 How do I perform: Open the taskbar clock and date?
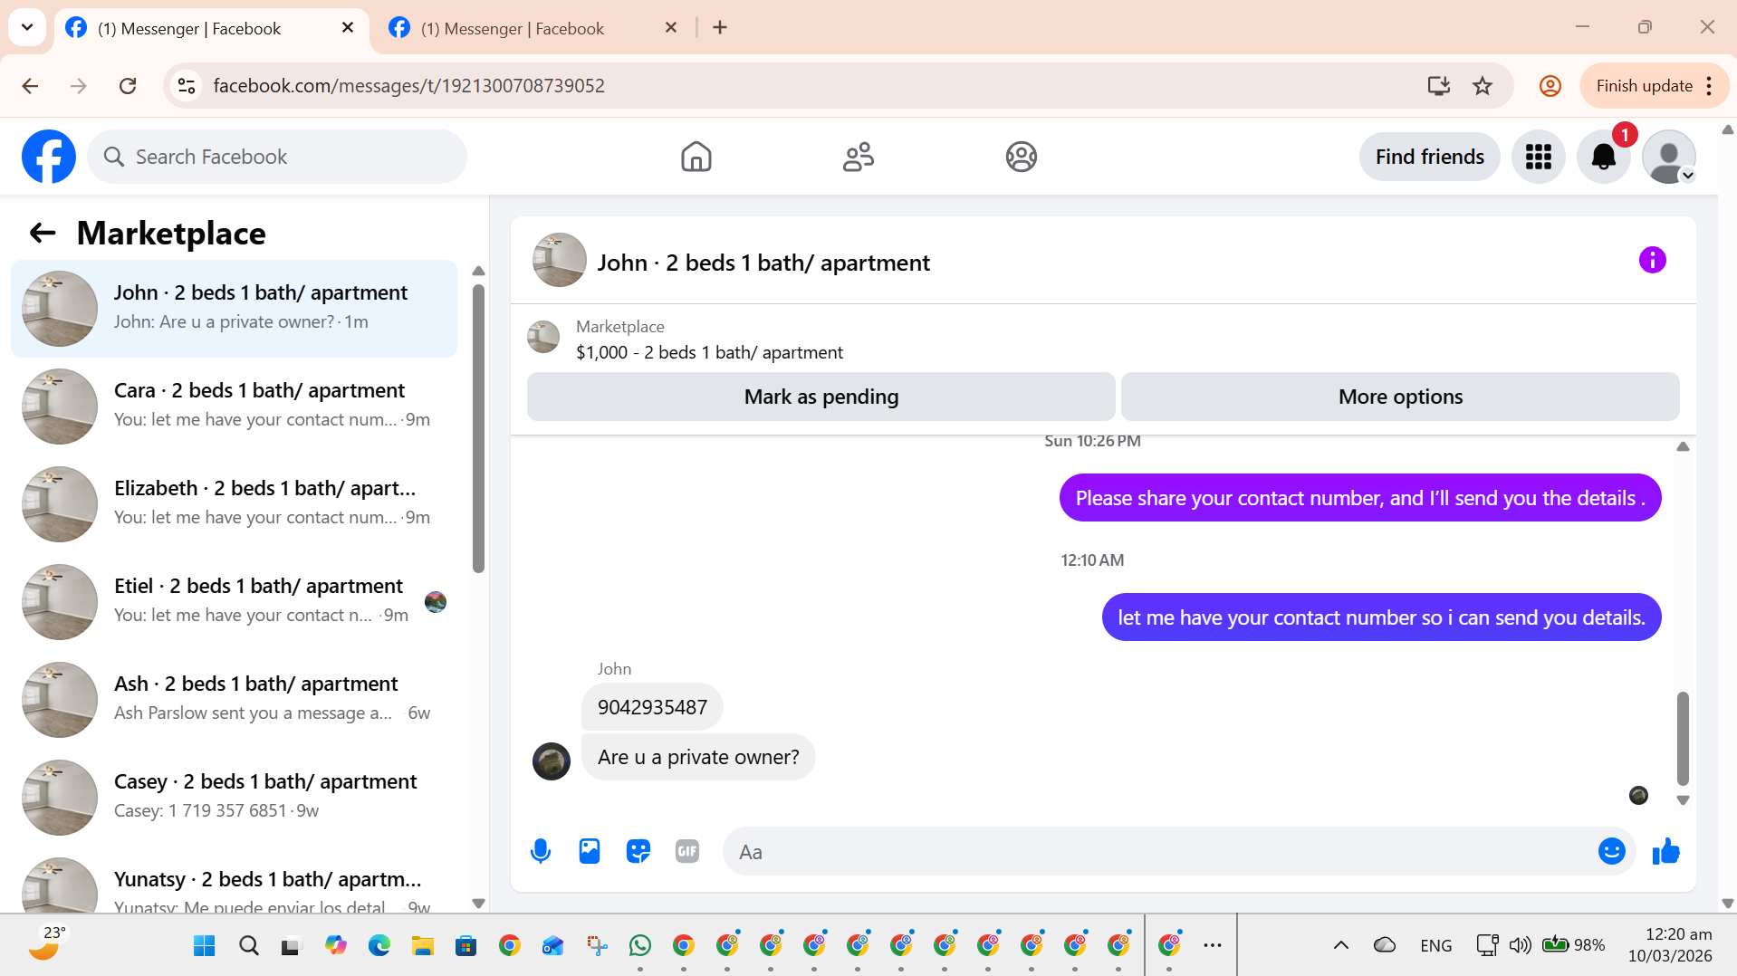tap(1669, 945)
